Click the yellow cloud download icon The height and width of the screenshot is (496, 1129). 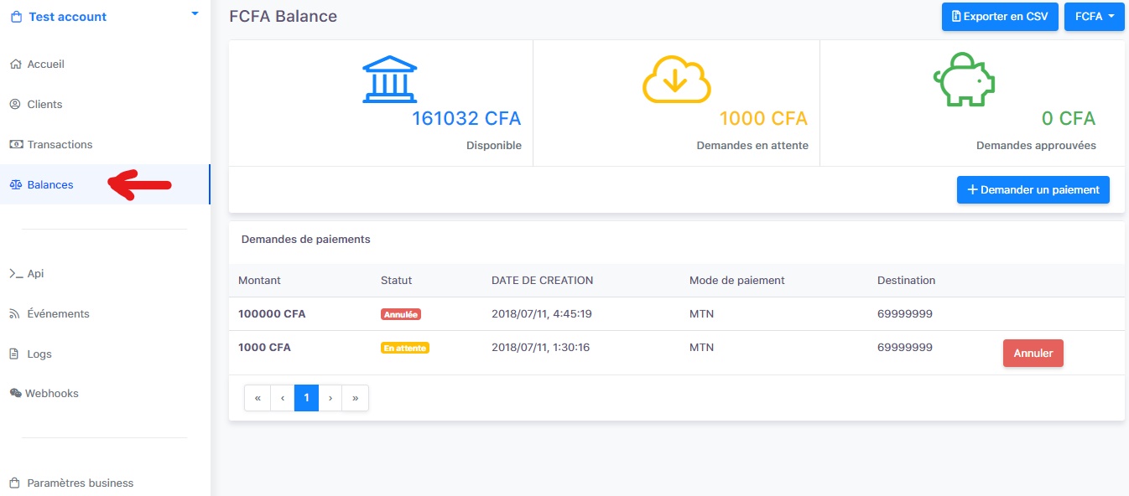click(677, 80)
